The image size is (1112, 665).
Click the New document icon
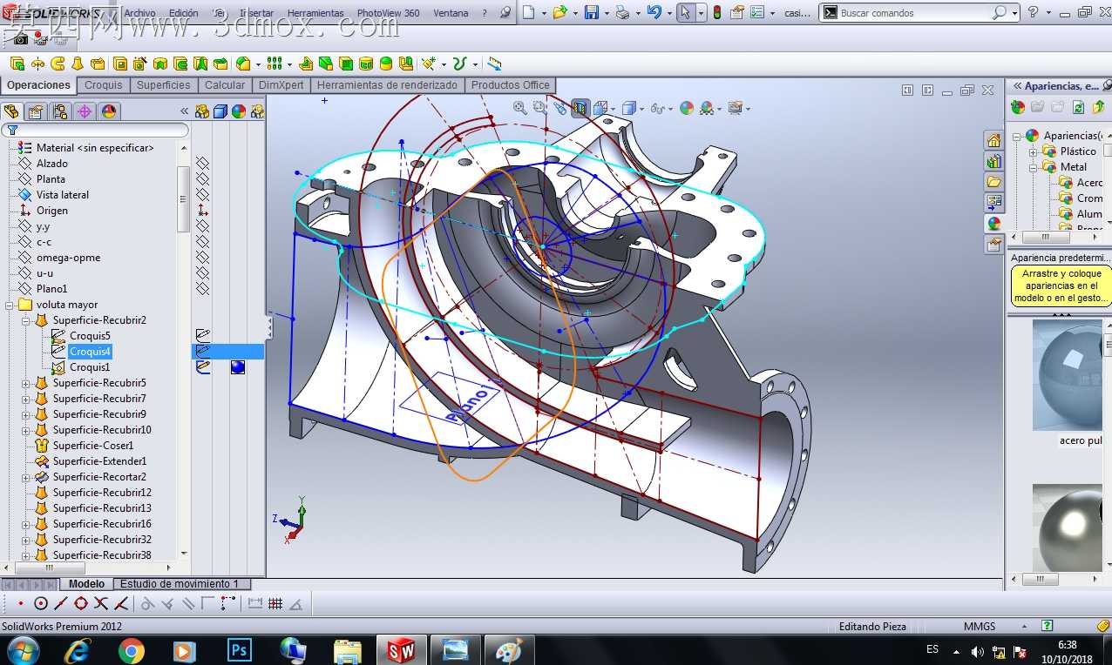pyautogui.click(x=529, y=12)
